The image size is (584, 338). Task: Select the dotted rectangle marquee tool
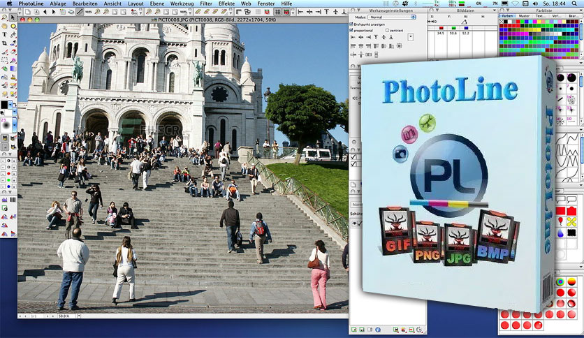point(4,60)
